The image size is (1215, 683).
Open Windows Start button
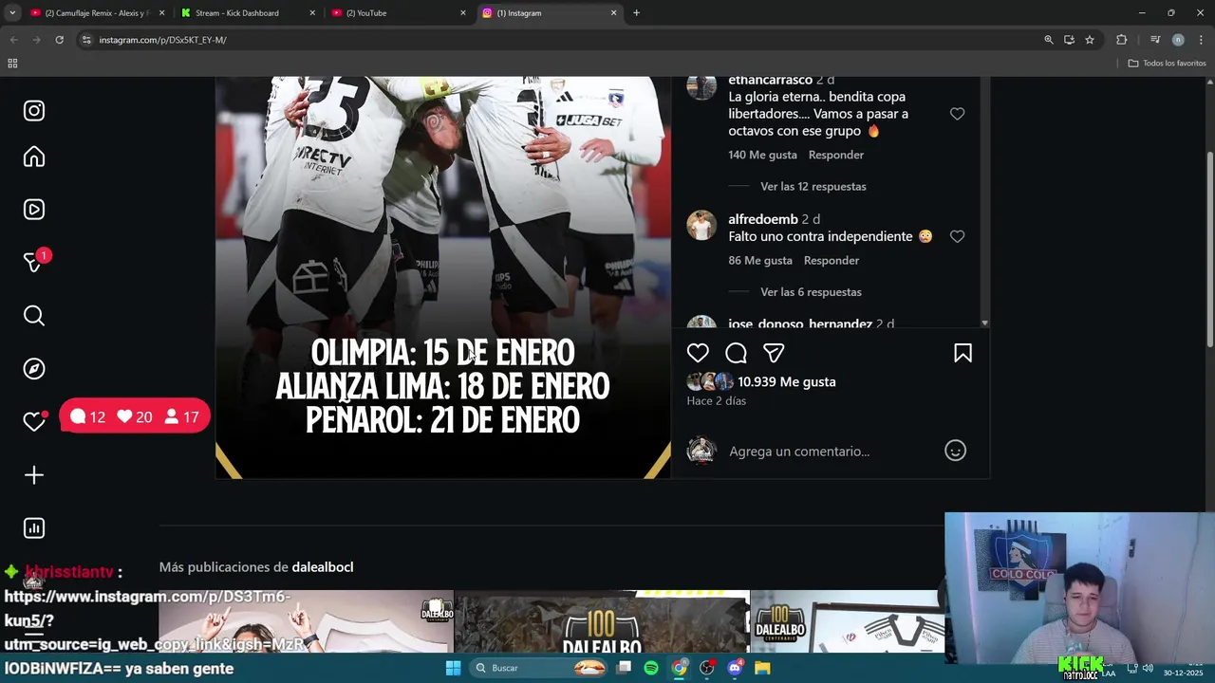(454, 668)
